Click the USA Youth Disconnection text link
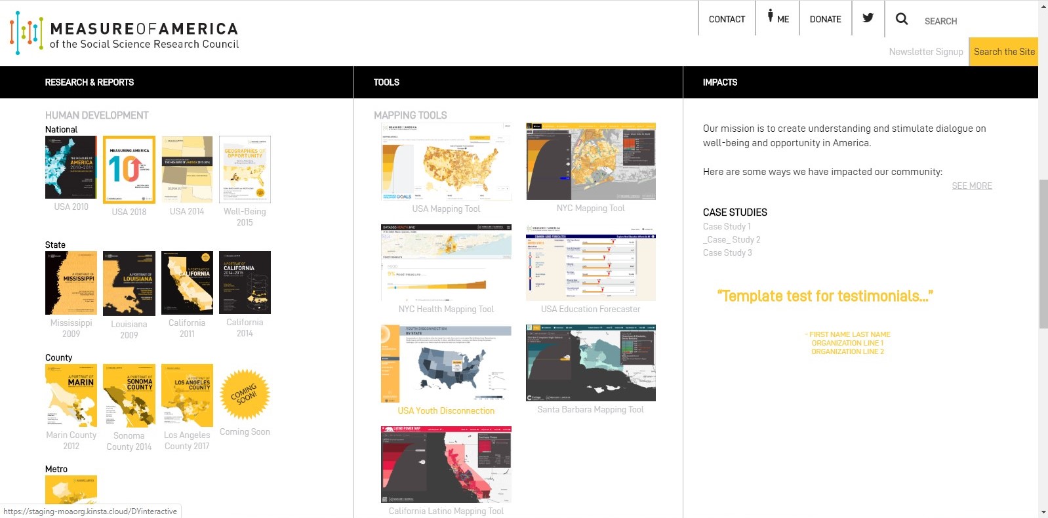1048x518 pixels. [446, 410]
